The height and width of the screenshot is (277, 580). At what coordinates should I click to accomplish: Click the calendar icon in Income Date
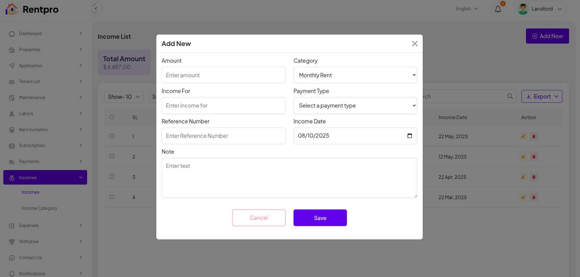pyautogui.click(x=410, y=136)
